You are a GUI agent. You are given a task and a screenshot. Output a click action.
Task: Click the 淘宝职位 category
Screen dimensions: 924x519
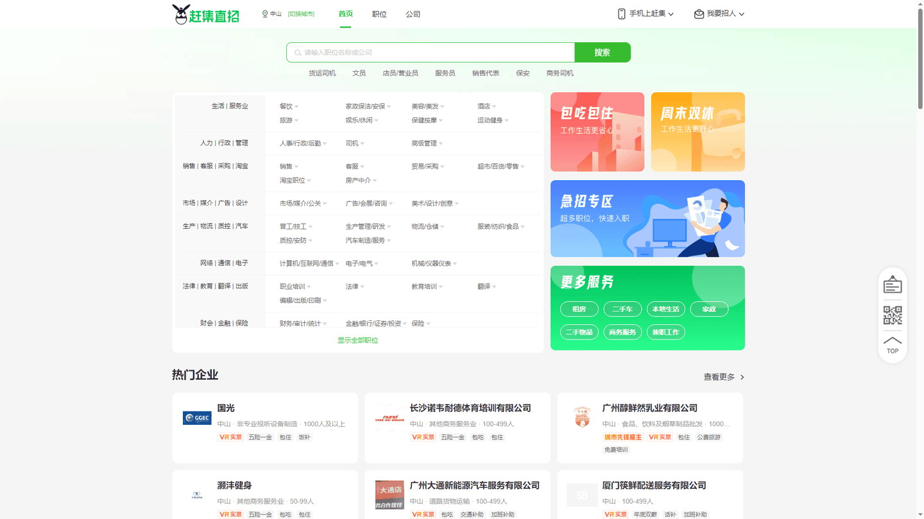tap(293, 181)
